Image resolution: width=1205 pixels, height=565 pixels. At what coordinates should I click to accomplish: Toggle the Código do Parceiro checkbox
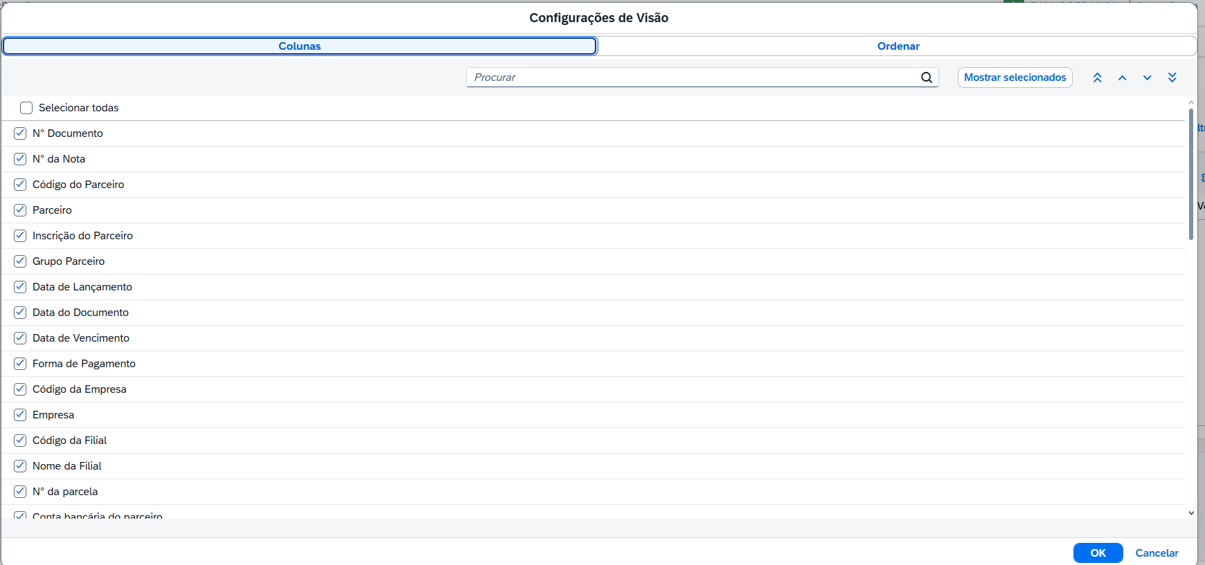(20, 185)
